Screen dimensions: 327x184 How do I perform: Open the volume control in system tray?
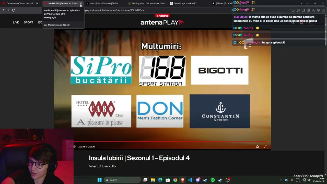tap(309, 180)
